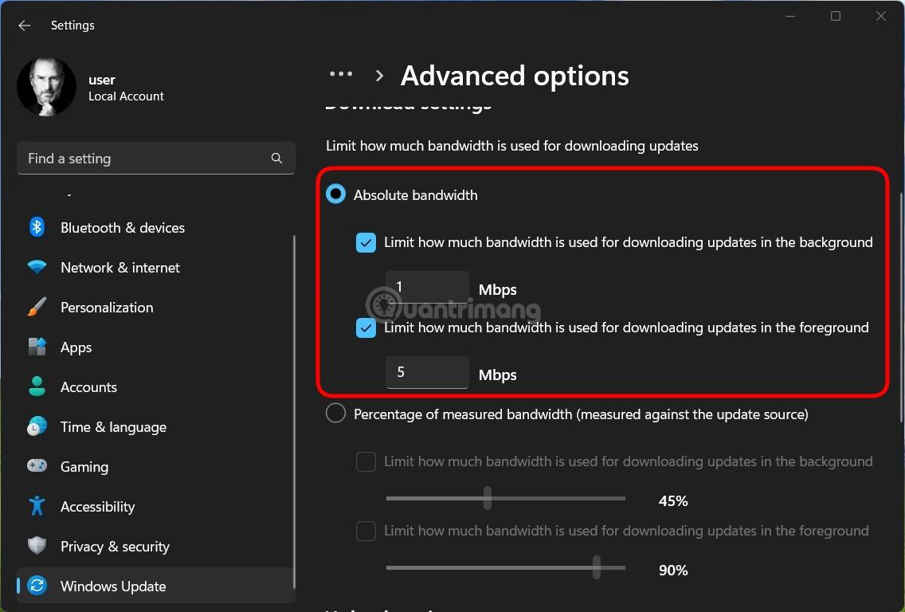Click the 45% value label

click(x=673, y=500)
